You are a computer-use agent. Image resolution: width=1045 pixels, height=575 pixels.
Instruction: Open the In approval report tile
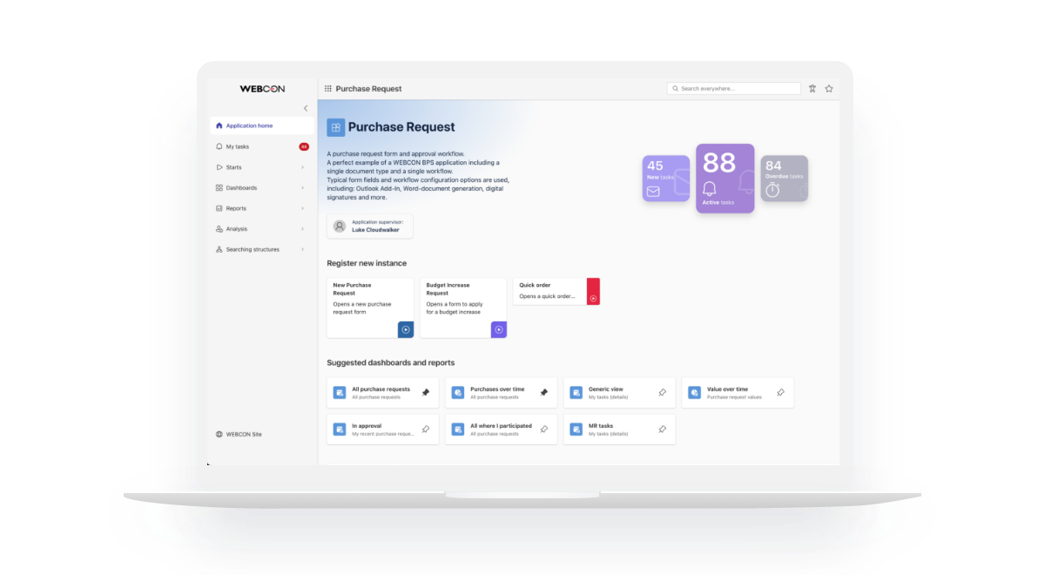pos(374,430)
